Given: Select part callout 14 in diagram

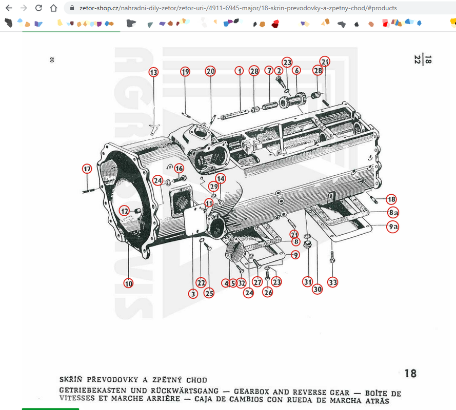Looking at the screenshot, I should 221,178.
